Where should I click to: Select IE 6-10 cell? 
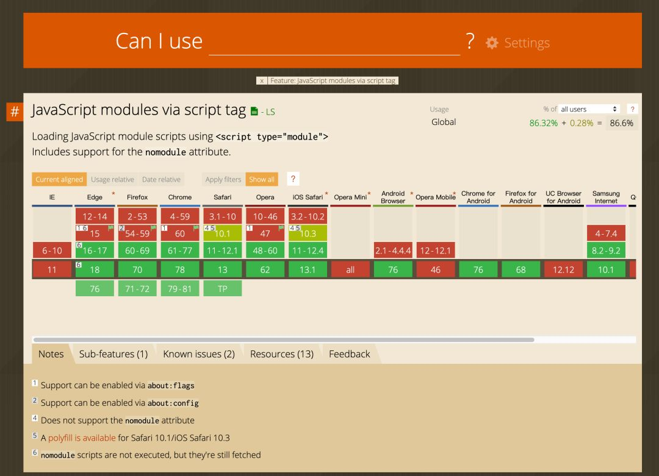pyautogui.click(x=52, y=250)
